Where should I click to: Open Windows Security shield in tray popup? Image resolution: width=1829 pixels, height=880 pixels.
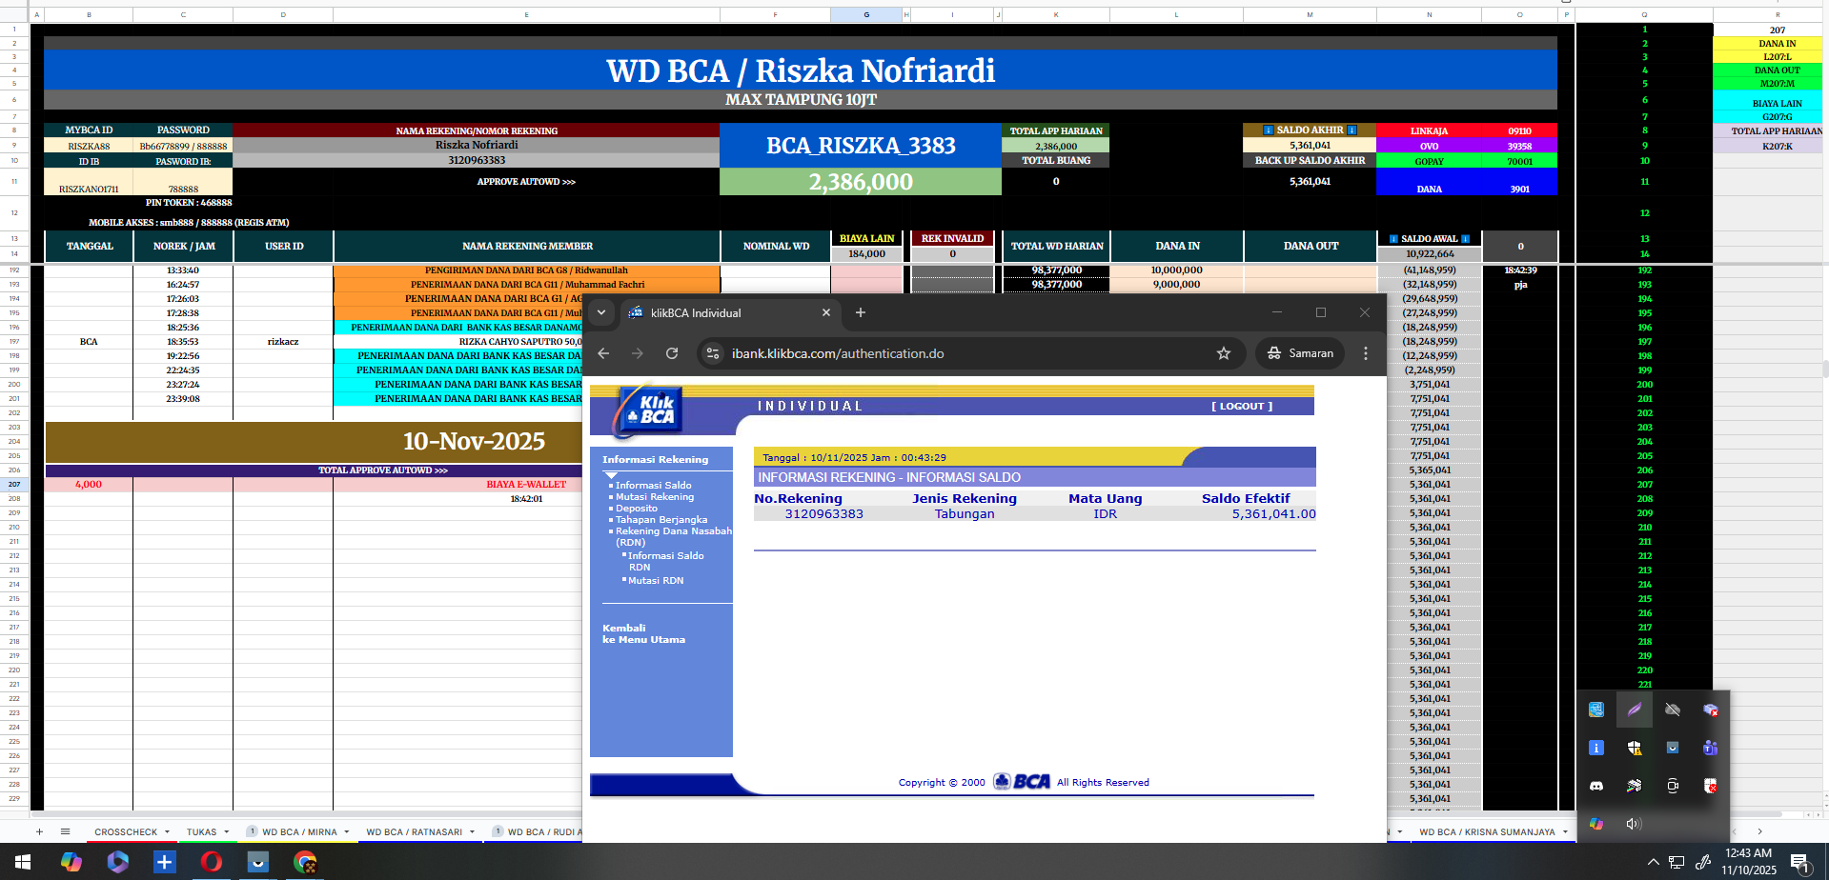pos(1635,748)
